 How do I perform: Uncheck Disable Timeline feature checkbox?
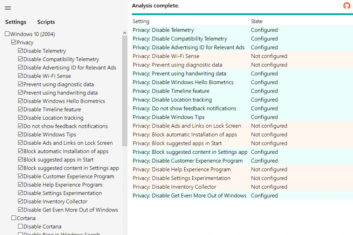[21, 109]
